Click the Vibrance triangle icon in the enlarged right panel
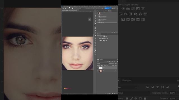Screen dimensions: 179x100 point(143,9)
